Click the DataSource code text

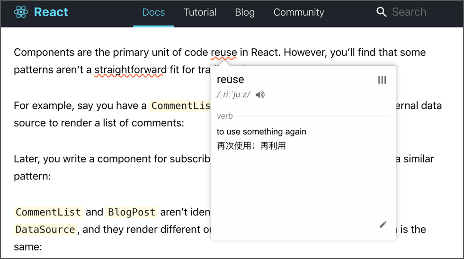tap(45, 230)
